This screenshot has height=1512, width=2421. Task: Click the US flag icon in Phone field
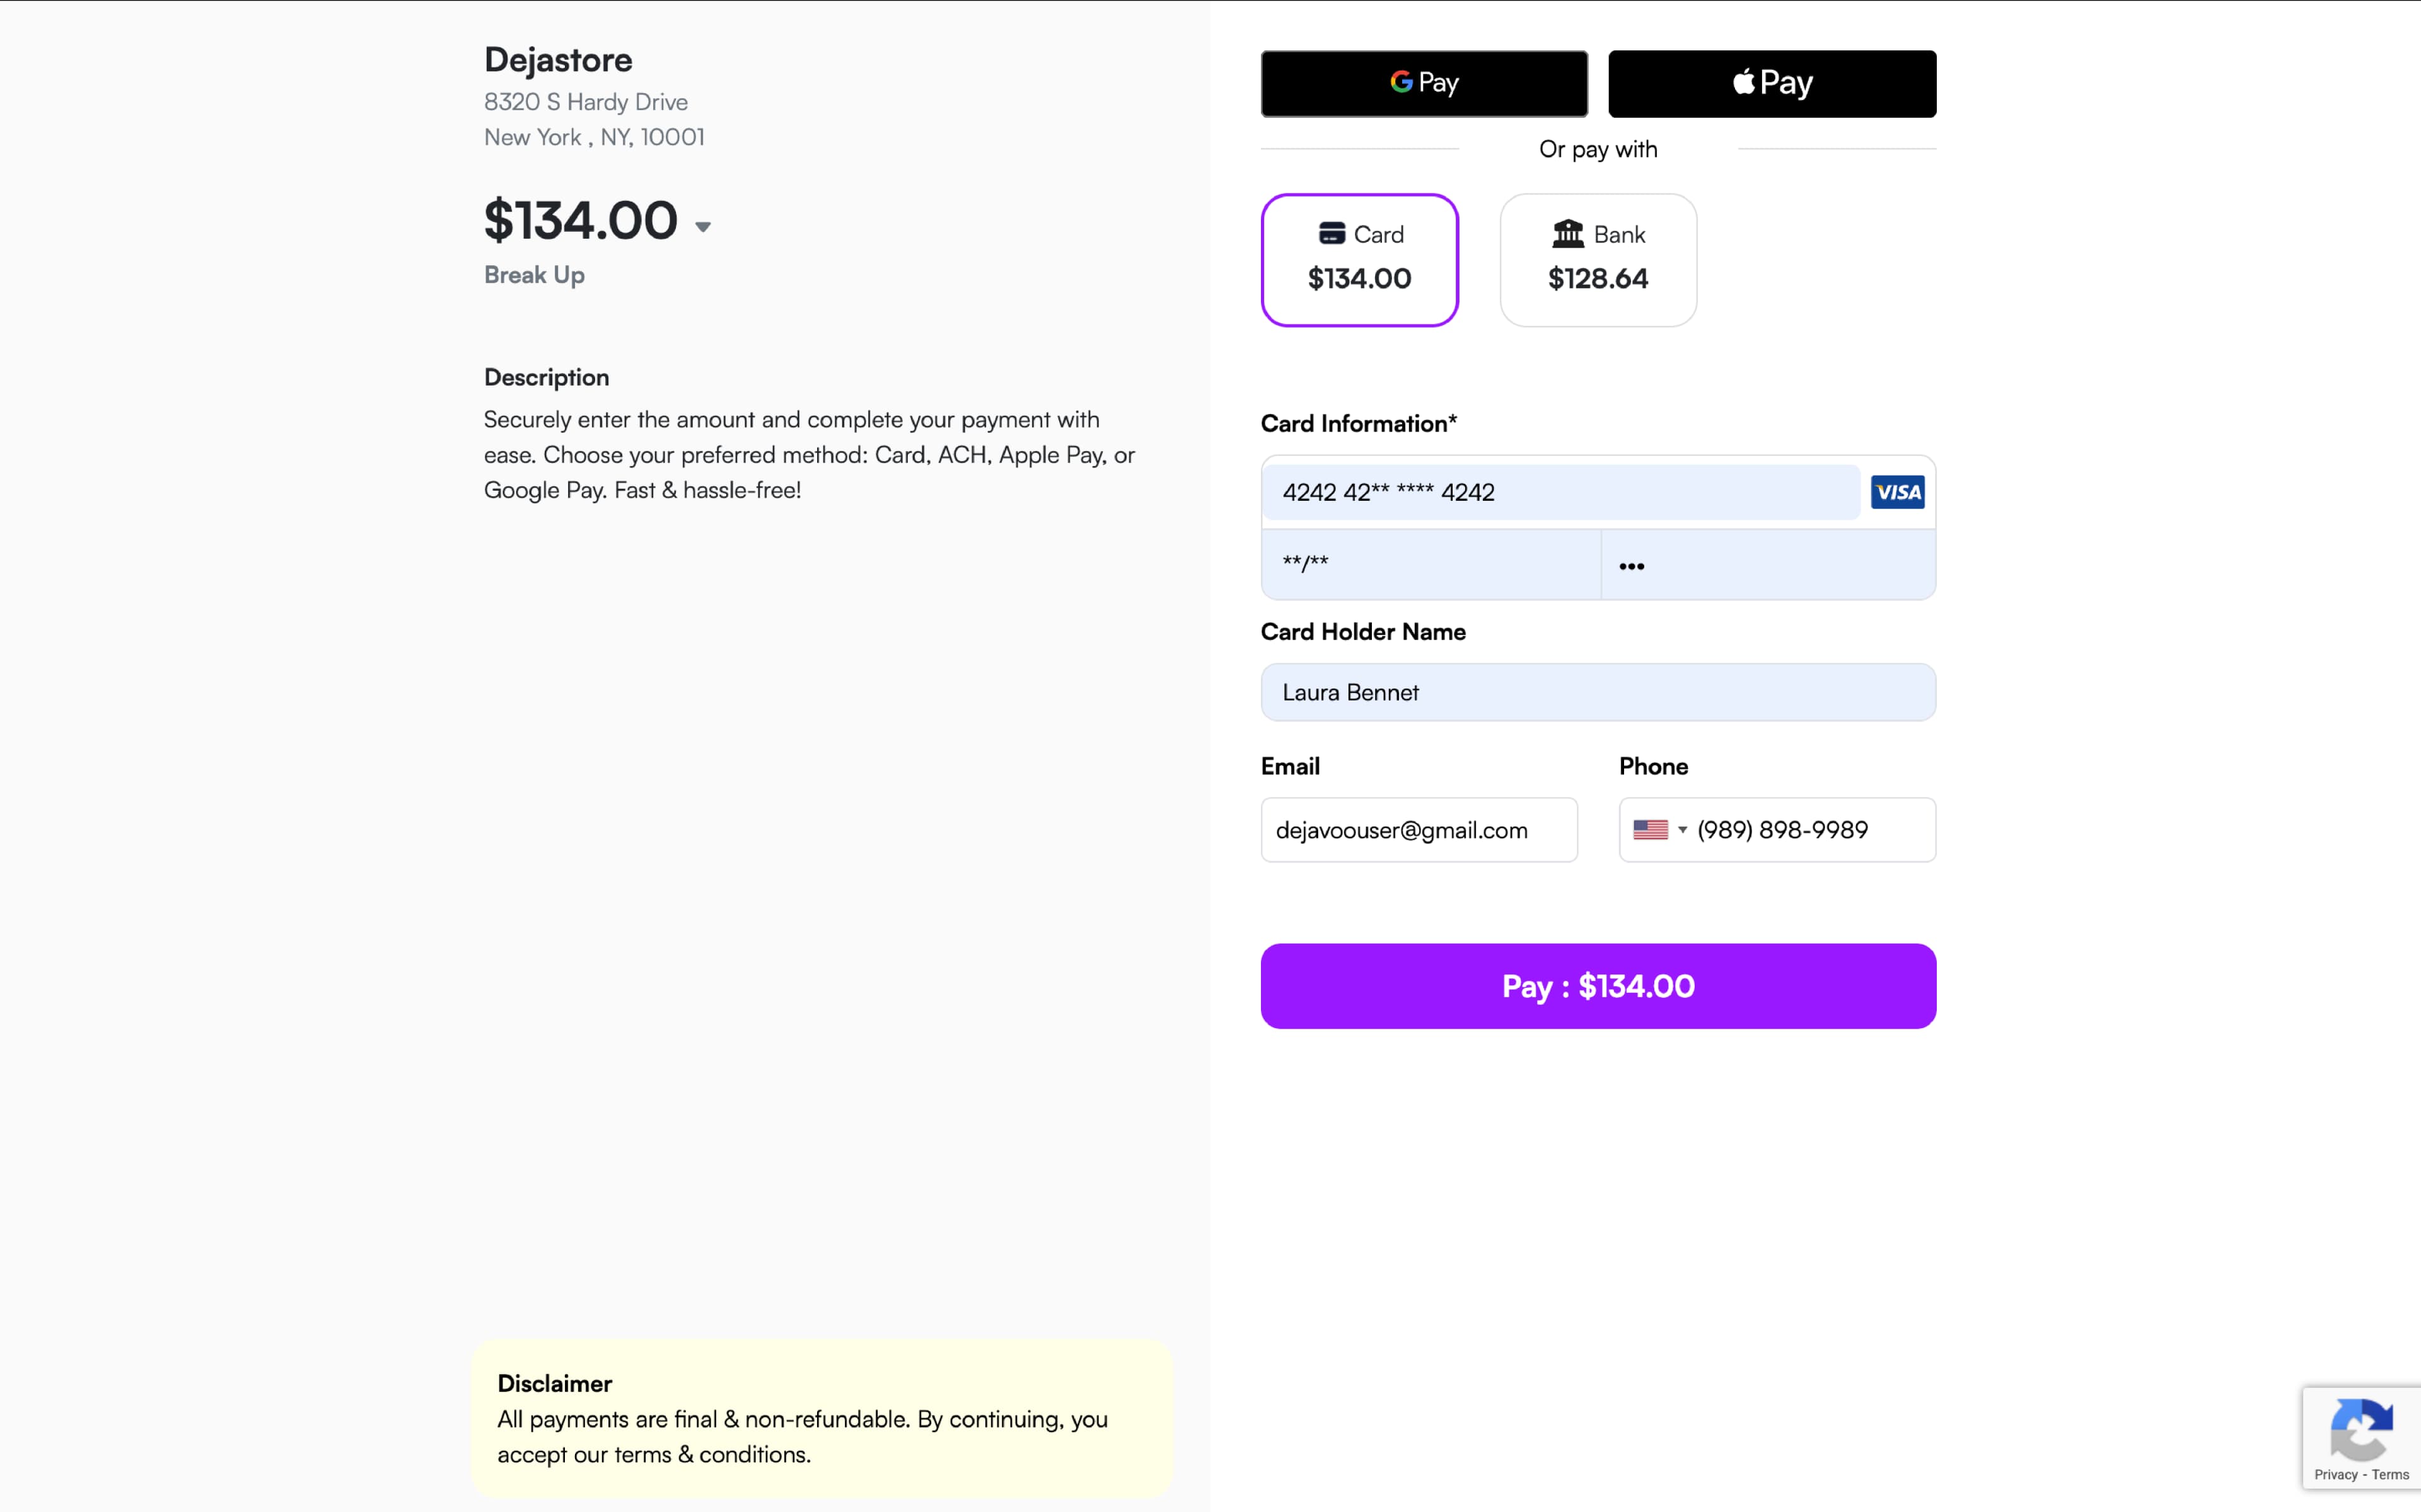point(1650,830)
